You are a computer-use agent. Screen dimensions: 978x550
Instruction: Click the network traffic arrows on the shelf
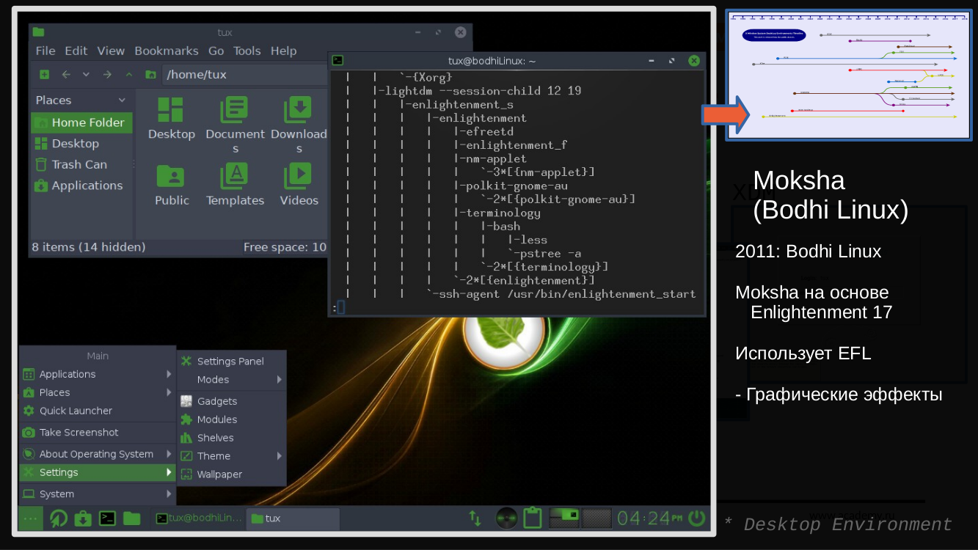click(x=475, y=517)
